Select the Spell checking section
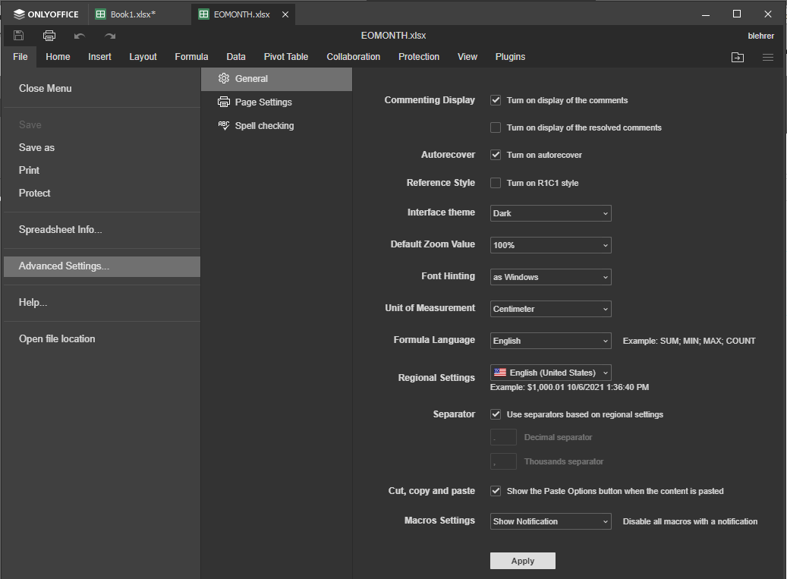 point(276,126)
